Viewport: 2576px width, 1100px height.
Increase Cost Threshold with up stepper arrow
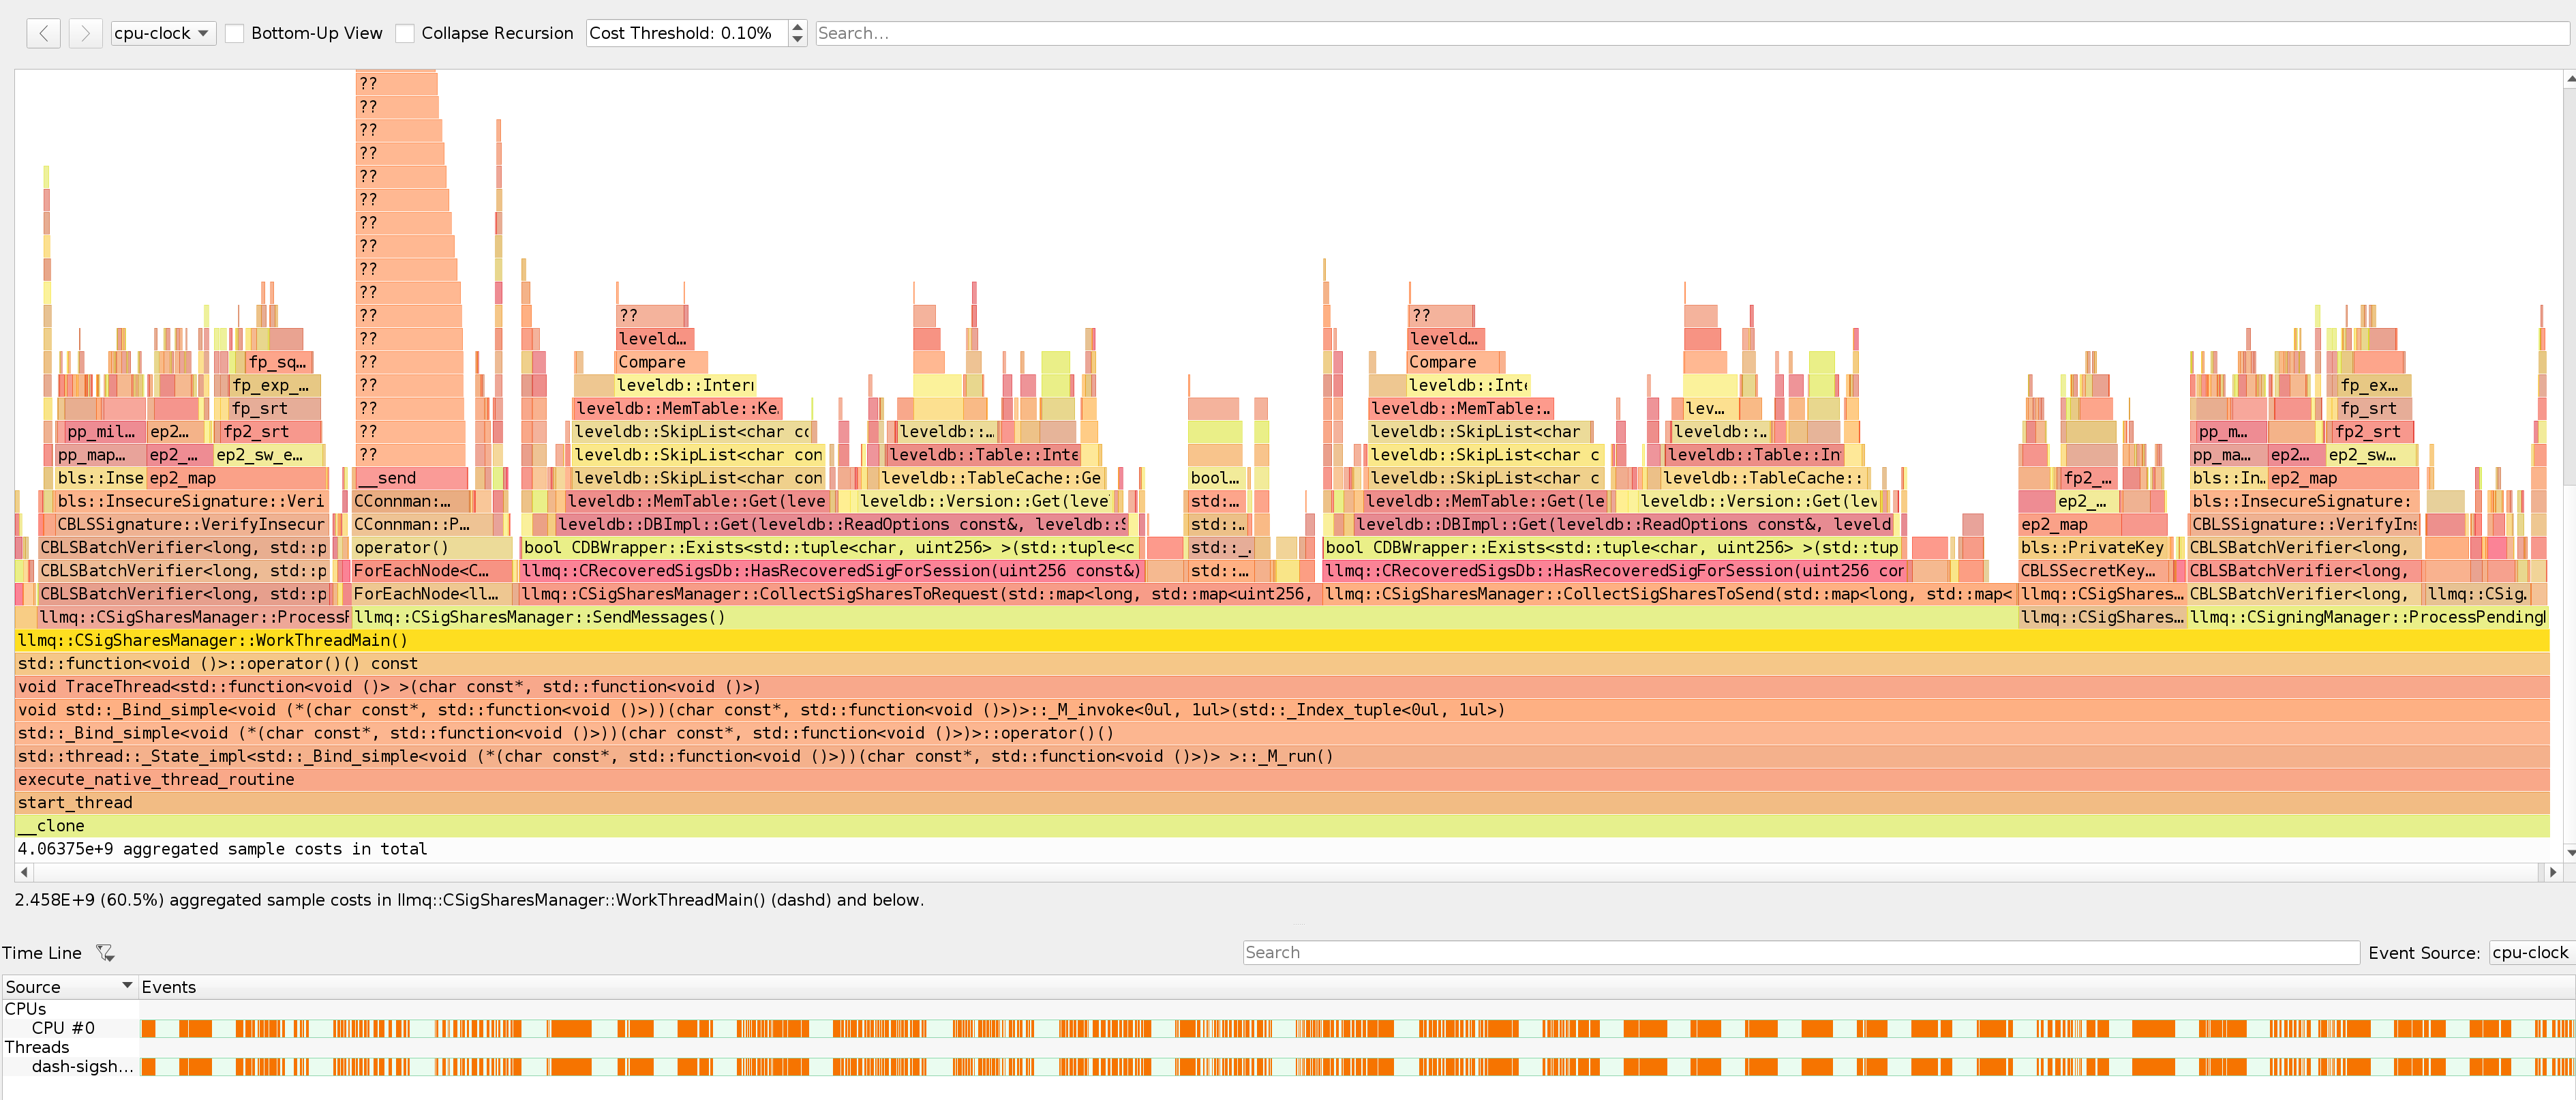point(797,27)
